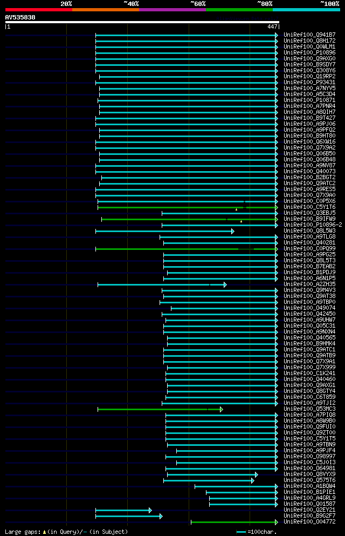The image size is (345, 536).
Task: Click the red 20% identity legend segment
Action: [39, 10]
